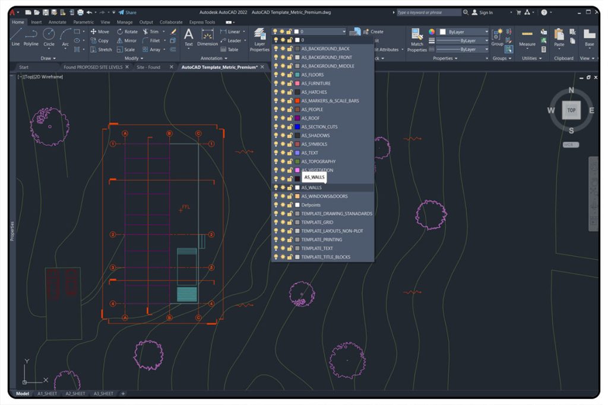Image resolution: width=608 pixels, height=405 pixels.
Task: Click the AS_WINDOWS&DOORS orange color swatch
Action: (x=297, y=196)
